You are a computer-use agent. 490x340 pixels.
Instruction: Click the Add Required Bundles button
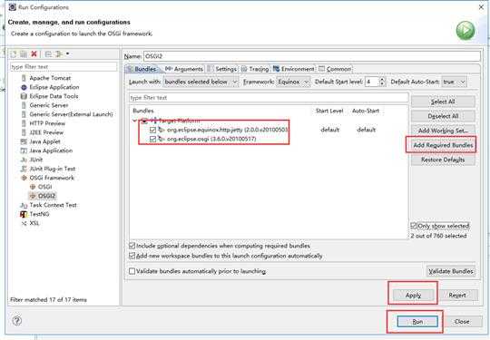click(x=443, y=145)
